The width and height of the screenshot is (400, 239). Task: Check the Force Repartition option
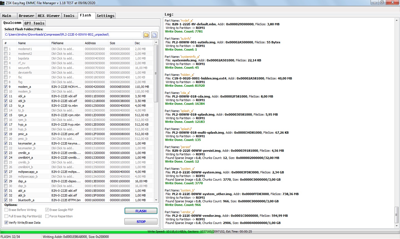point(47,216)
